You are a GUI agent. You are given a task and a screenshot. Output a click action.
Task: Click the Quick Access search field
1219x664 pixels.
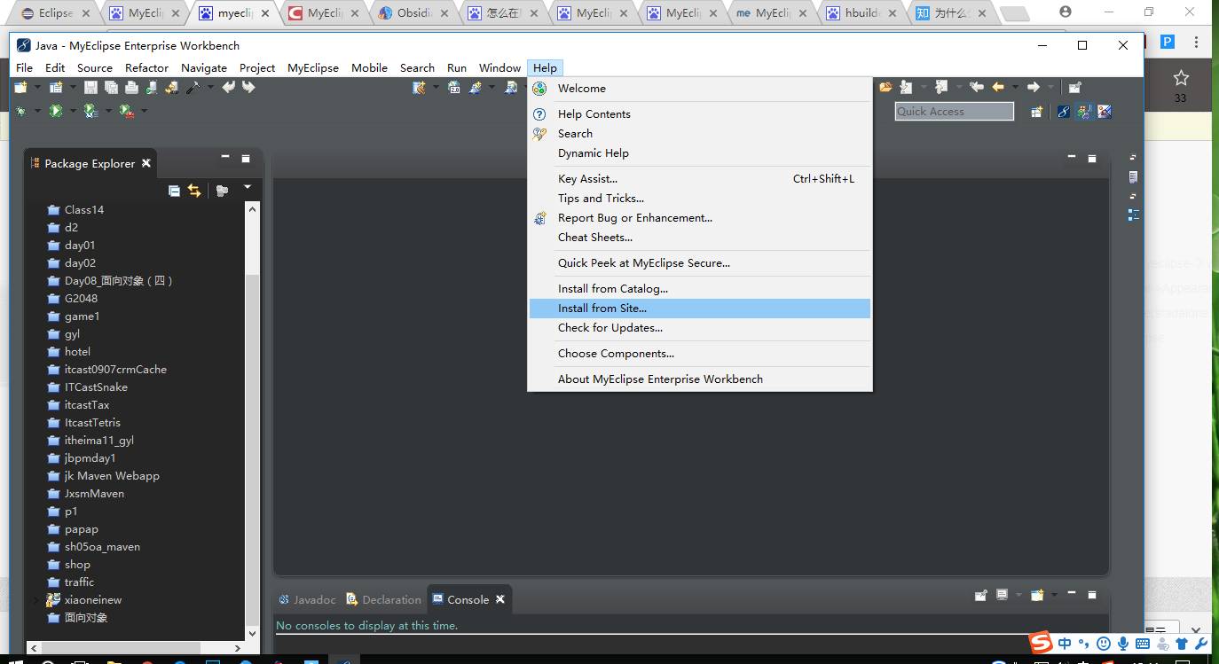tap(954, 111)
